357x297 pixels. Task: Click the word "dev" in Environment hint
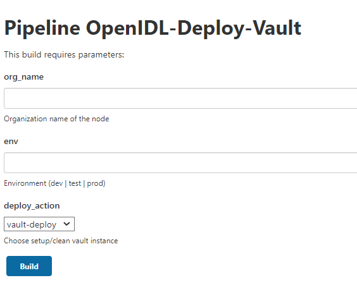56,183
